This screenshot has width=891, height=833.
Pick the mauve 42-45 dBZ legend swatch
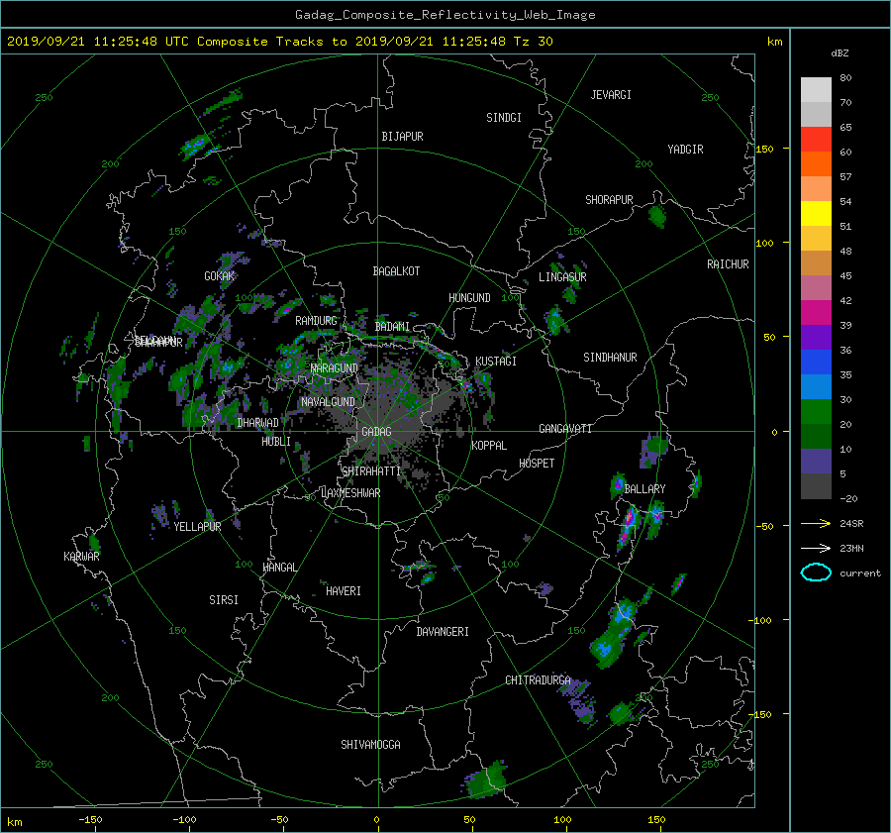[816, 287]
